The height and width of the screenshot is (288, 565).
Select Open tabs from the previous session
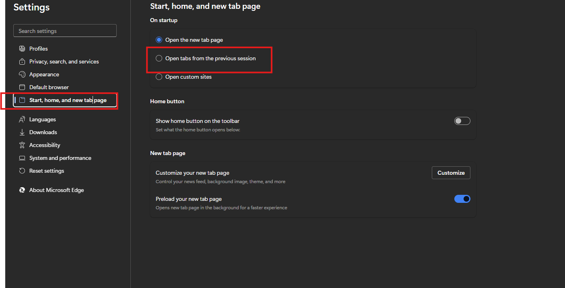click(159, 58)
